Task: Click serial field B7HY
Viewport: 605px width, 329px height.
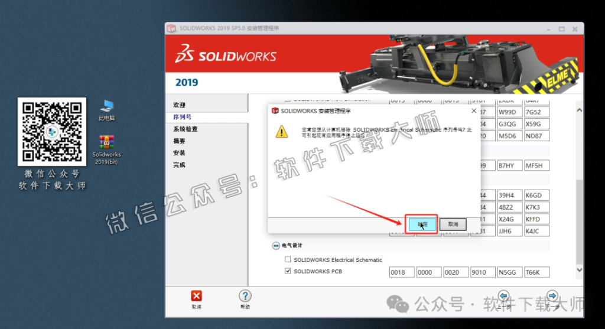Action: 510,165
